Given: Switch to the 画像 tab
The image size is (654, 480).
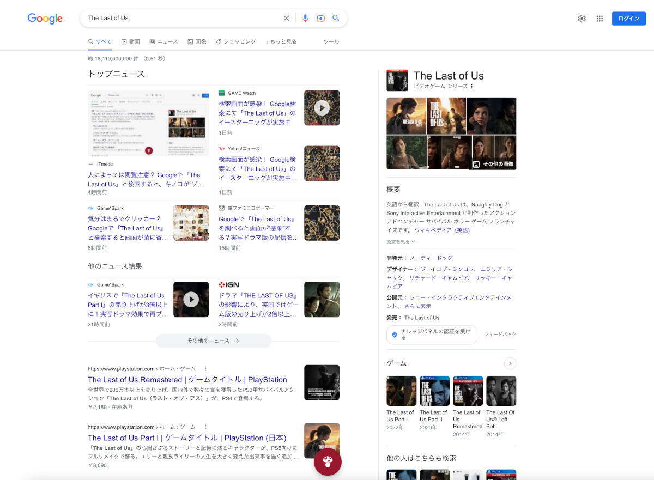Looking at the screenshot, I should (x=197, y=41).
